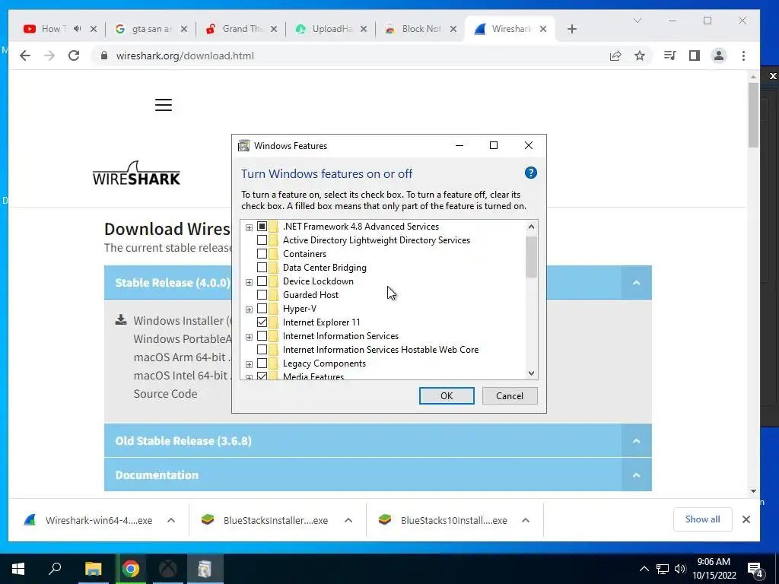
Task: Open the Wireshark site hamburger menu
Action: pos(164,105)
